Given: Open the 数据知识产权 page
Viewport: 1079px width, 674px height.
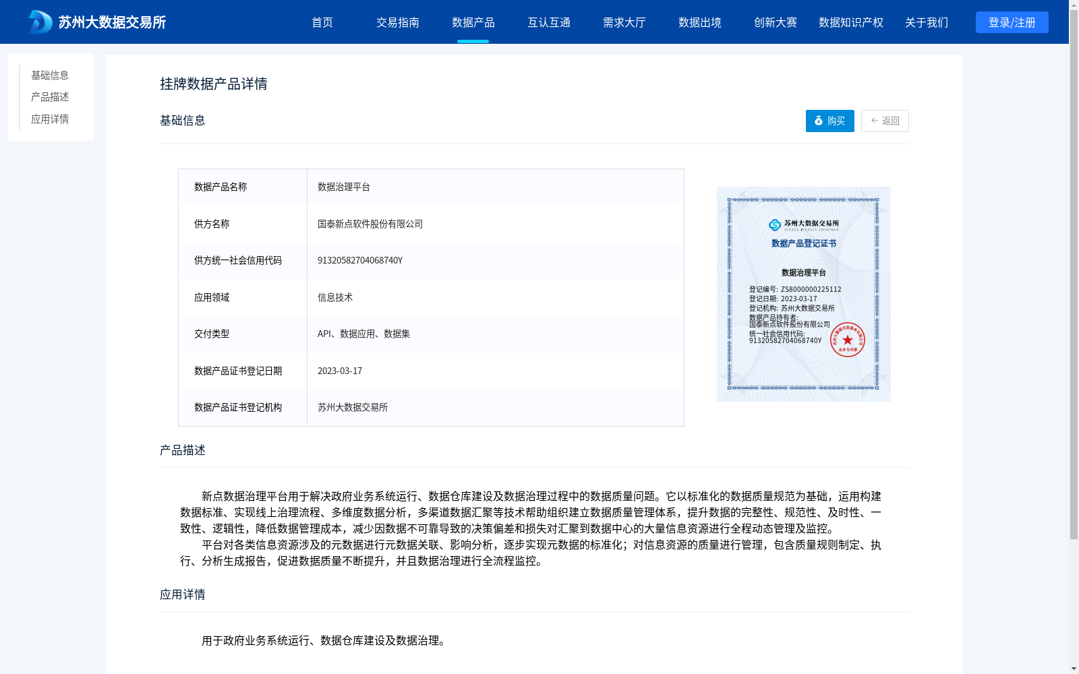Looking at the screenshot, I should pos(850,22).
